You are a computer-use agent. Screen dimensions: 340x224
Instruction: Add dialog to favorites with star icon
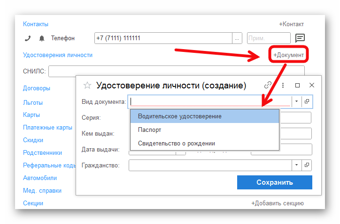87,85
